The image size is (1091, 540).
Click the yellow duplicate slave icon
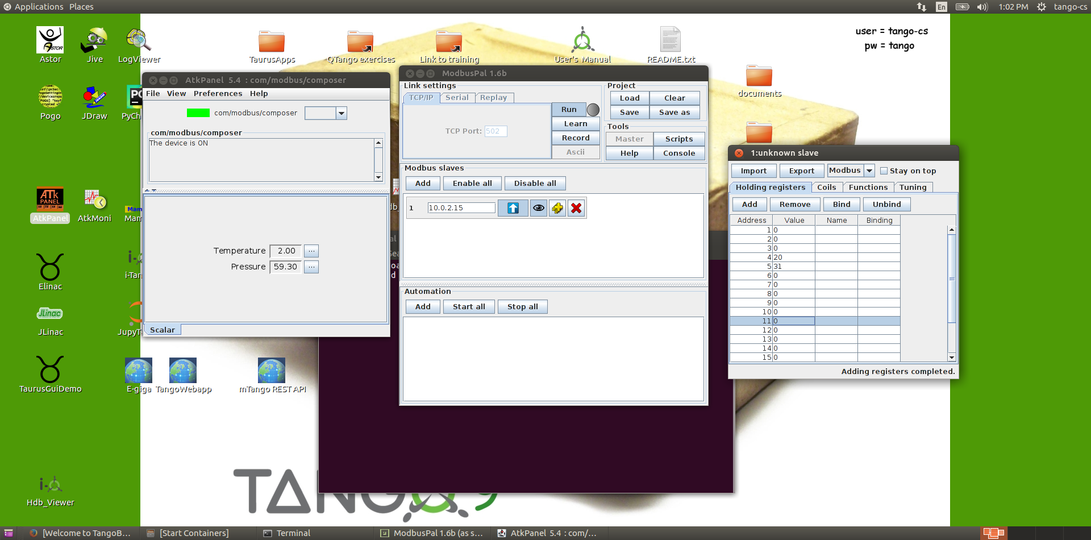coord(557,208)
